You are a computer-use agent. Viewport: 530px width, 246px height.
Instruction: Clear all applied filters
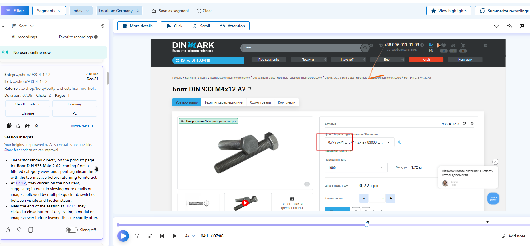click(204, 11)
